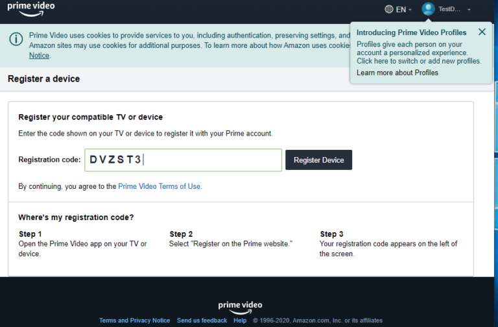This screenshot has height=327, width=498.
Task: Click the Step 1 label
Action: click(x=30, y=234)
